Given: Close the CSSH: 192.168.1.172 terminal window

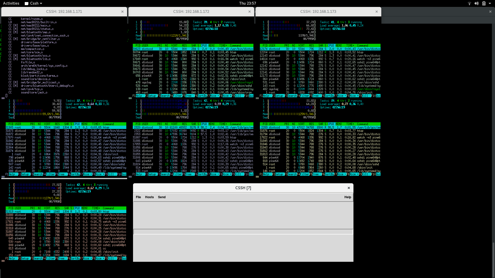Looking at the screenshot, I should [x=250, y=12].
